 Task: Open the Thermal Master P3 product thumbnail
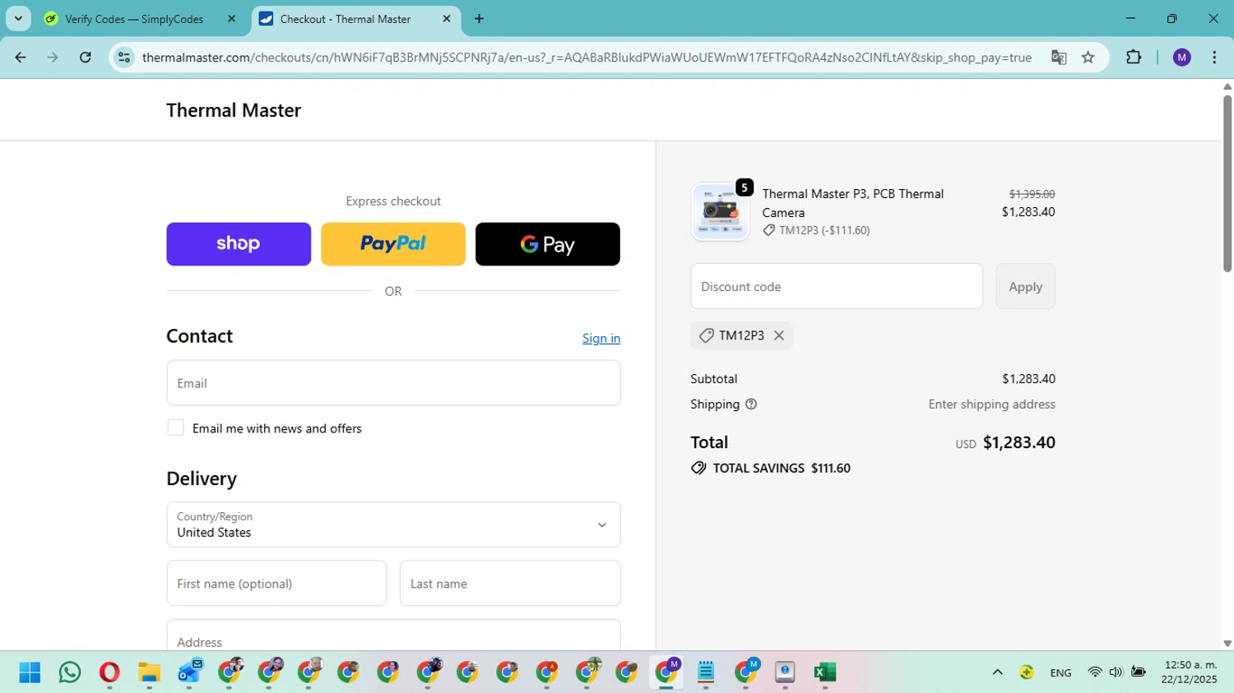721,211
